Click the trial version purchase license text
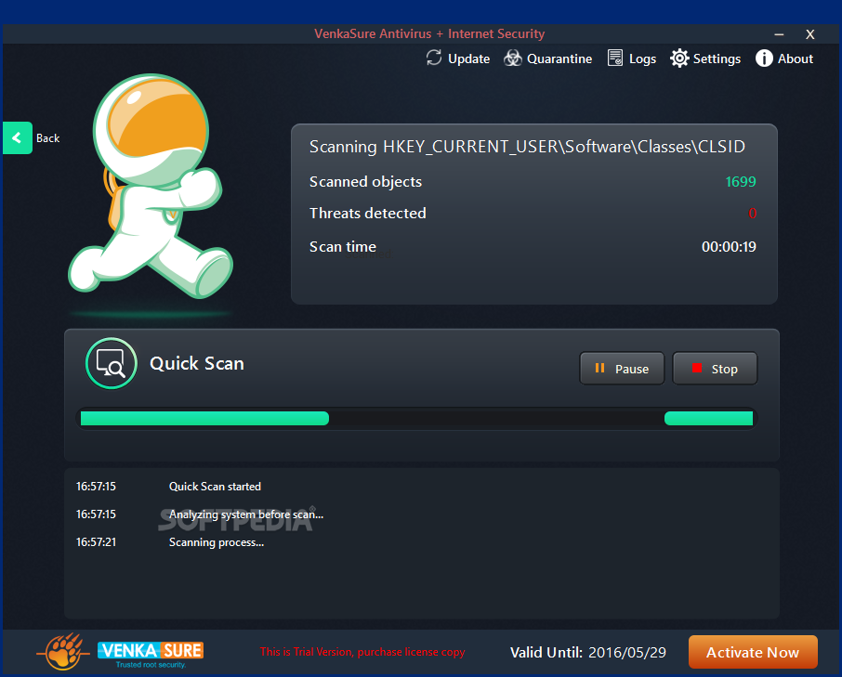This screenshot has height=677, width=842. click(362, 652)
